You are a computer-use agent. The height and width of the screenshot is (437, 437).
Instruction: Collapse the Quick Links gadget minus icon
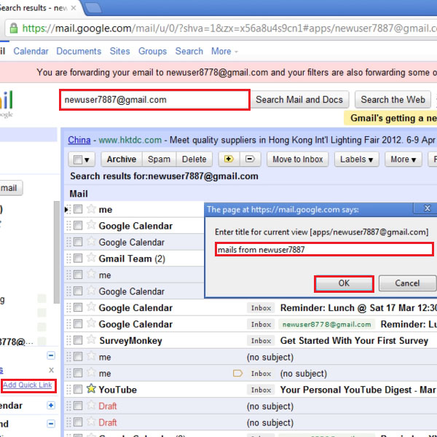tap(51, 355)
